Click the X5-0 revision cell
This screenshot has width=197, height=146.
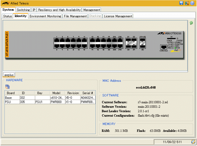pyautogui.click(x=73, y=98)
